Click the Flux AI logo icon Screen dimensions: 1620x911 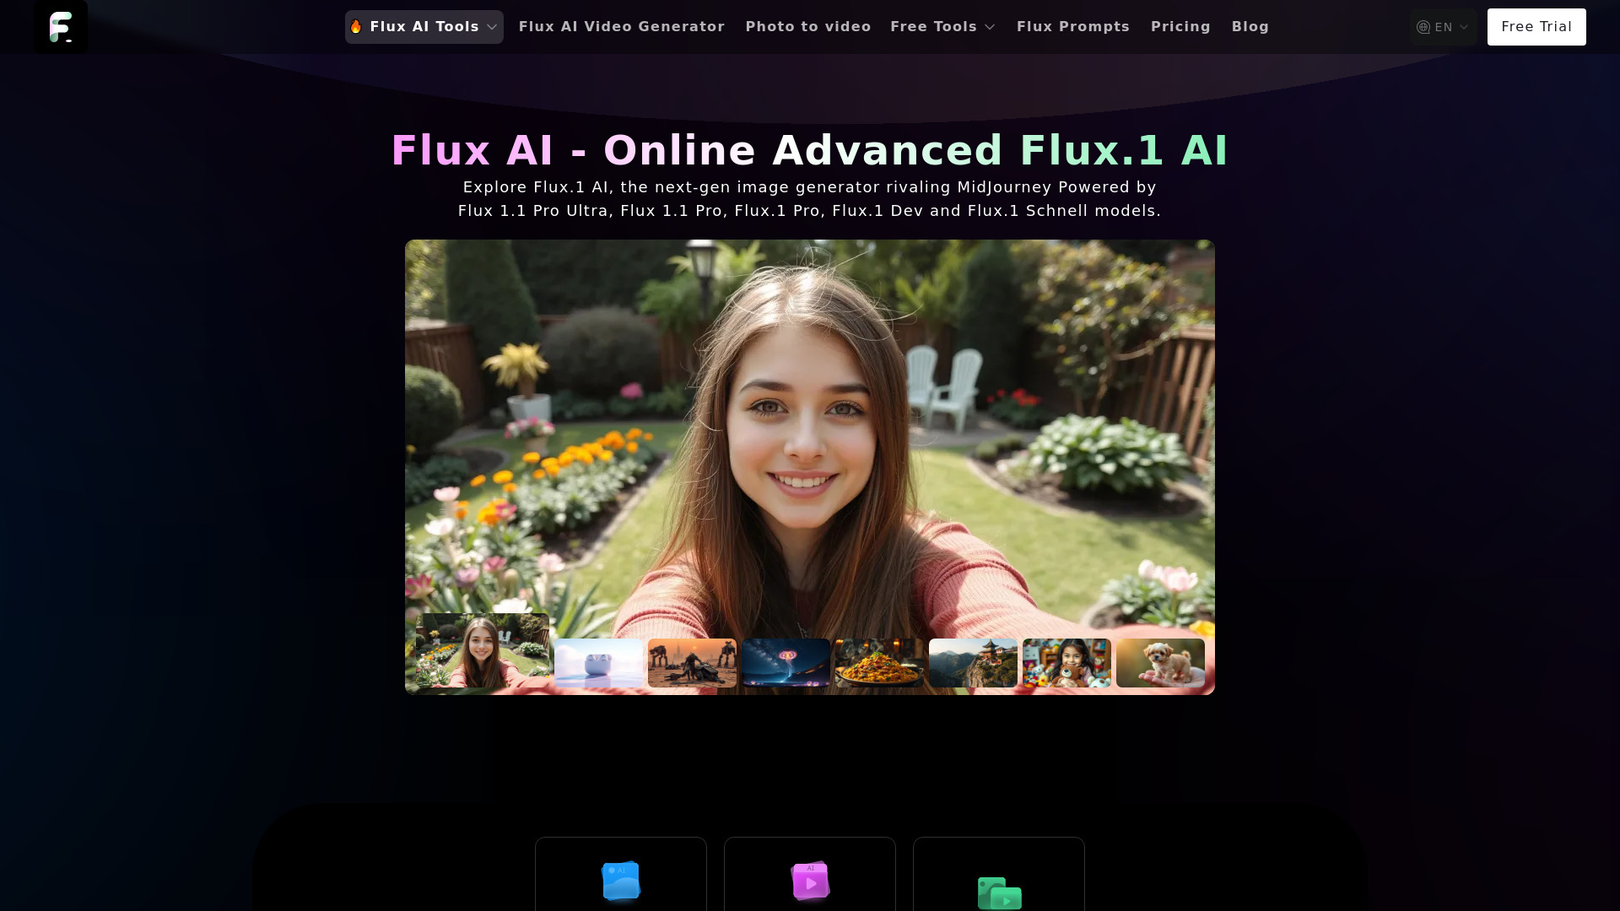[62, 27]
